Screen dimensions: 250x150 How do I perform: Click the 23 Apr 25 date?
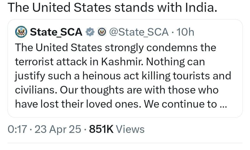58,129
